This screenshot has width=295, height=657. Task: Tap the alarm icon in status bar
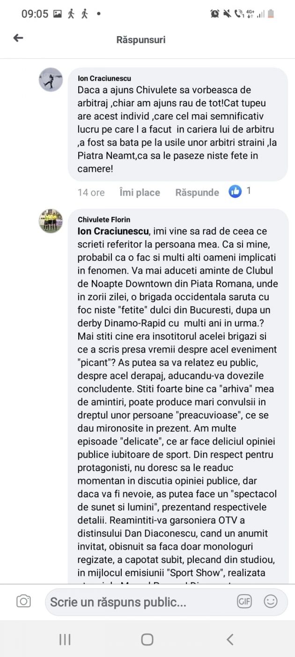coord(215,14)
